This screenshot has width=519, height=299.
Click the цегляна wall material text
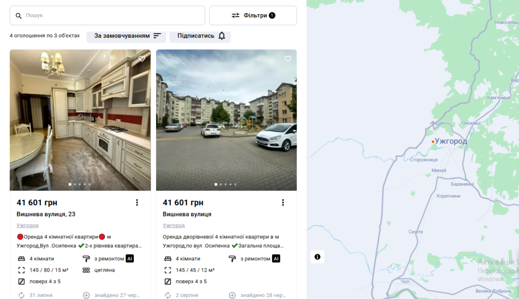point(104,270)
